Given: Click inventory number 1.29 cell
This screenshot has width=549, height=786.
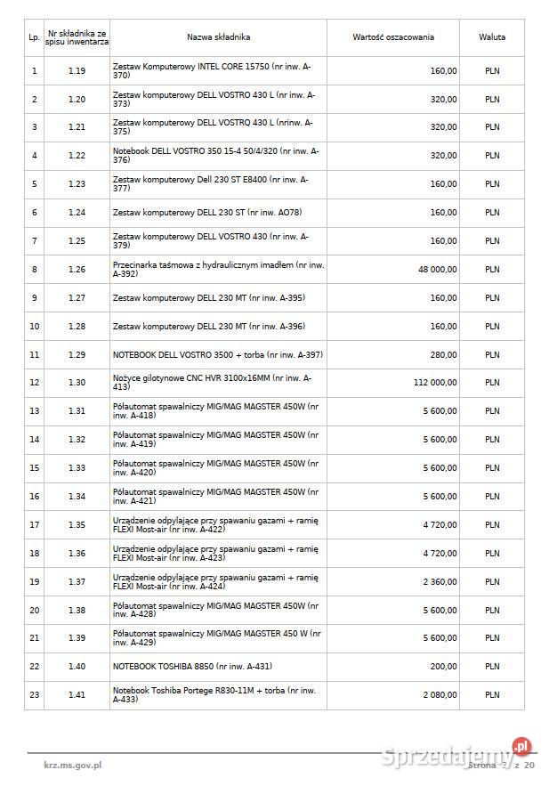Looking at the screenshot, I should 77,354.
